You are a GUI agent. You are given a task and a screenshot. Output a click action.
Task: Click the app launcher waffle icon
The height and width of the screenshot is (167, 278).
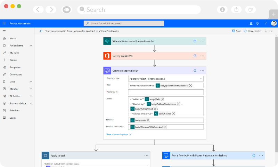click(4, 23)
